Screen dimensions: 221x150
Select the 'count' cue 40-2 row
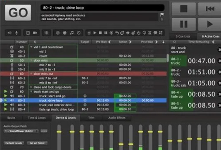pos(83,56)
